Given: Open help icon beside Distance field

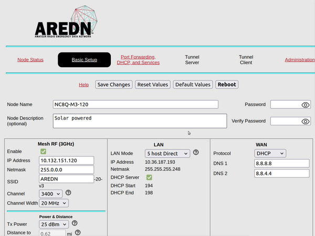Looking at the screenshot, I should [78, 232].
